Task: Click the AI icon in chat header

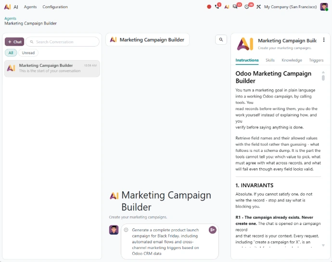Action: 113,39
